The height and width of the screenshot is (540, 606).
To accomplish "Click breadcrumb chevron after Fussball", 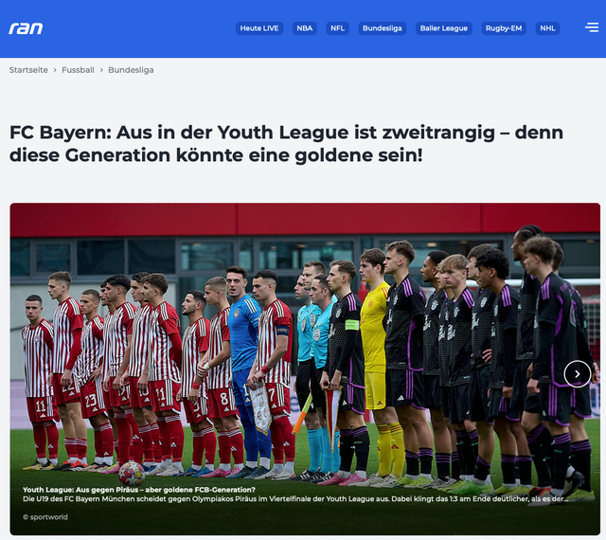I will click(101, 70).
